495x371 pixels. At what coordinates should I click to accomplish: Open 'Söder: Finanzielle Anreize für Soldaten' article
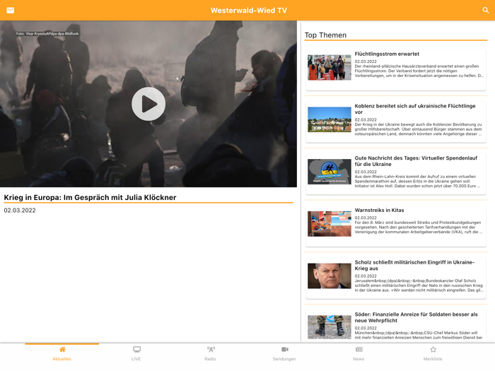[x=396, y=326]
